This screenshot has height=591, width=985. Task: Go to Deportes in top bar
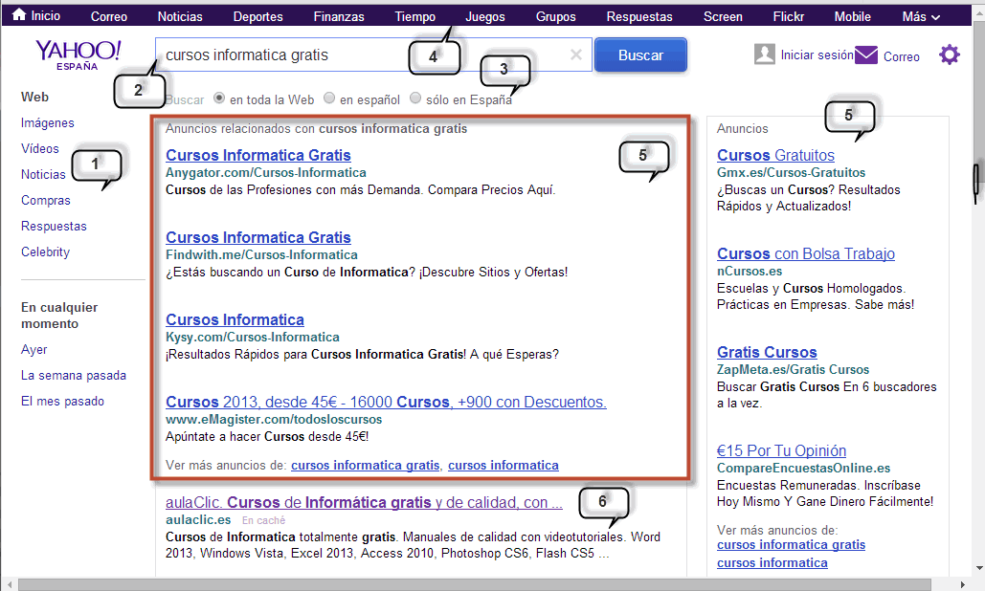coord(257,17)
